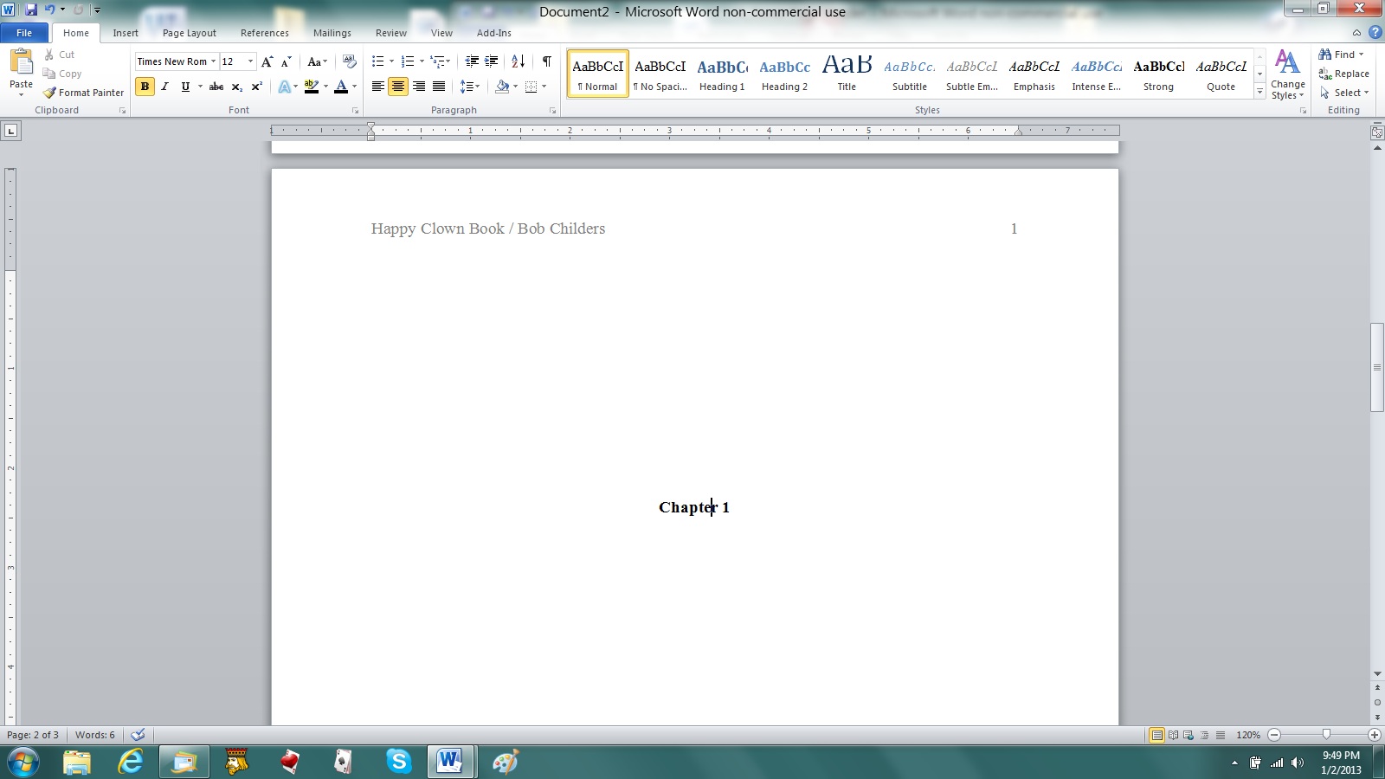Screen dimensions: 1385x779
Task: Switch to the Mailings tab
Action: coord(332,33)
